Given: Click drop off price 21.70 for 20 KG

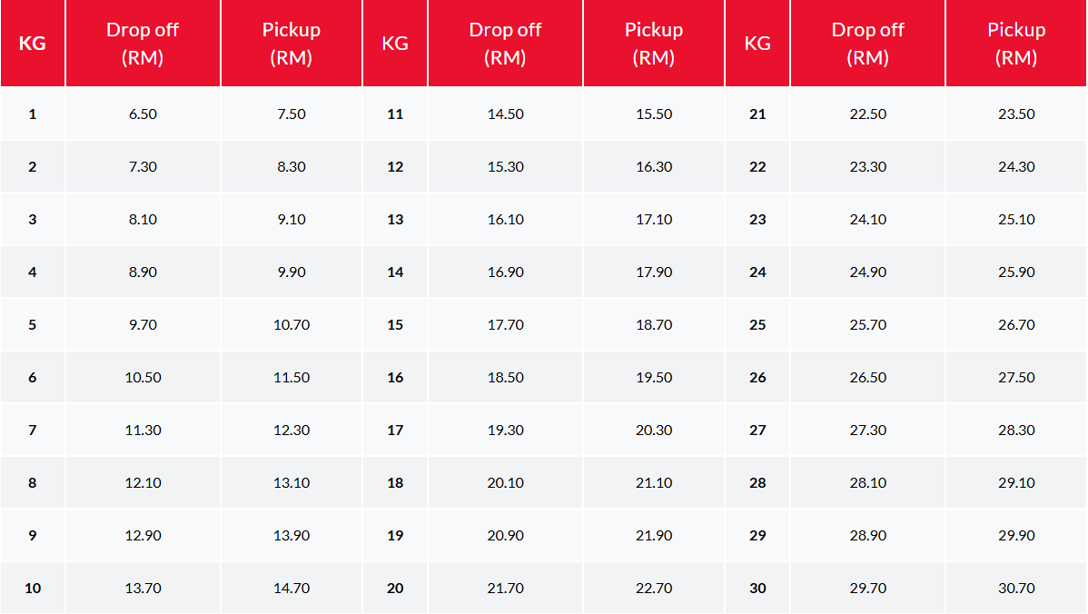Looking at the screenshot, I should [x=505, y=589].
